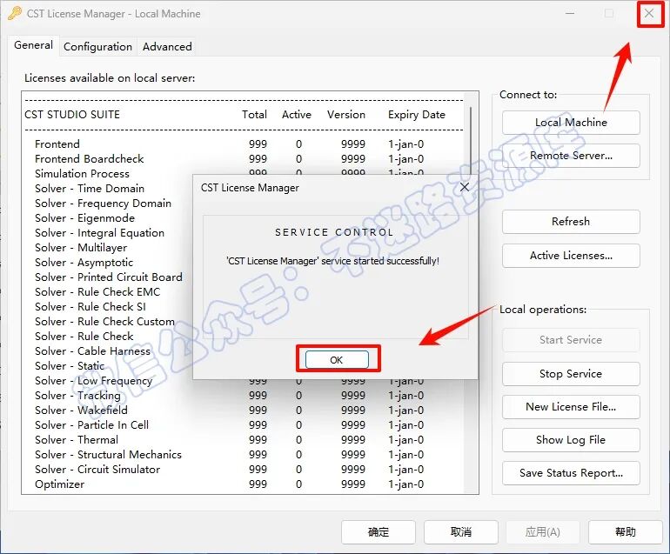This screenshot has height=554, width=670.
Task: Close the CST License Manager popup dialog
Action: [x=465, y=187]
